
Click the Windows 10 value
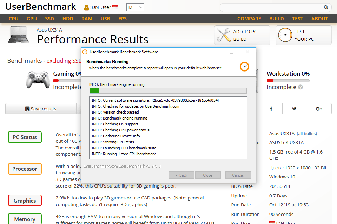click(x=282, y=177)
